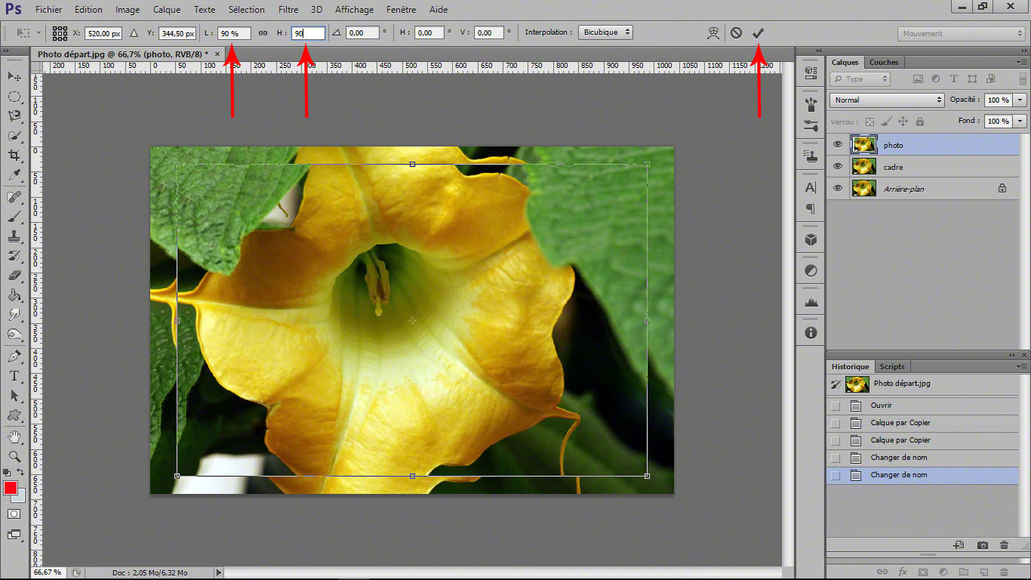Toggle the width-height link chain icon

point(263,33)
